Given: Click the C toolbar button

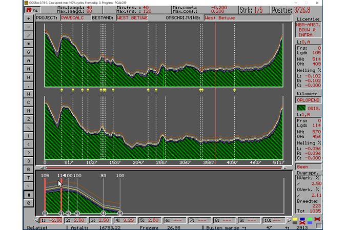Looking at the screenshot, I should 29,102.
